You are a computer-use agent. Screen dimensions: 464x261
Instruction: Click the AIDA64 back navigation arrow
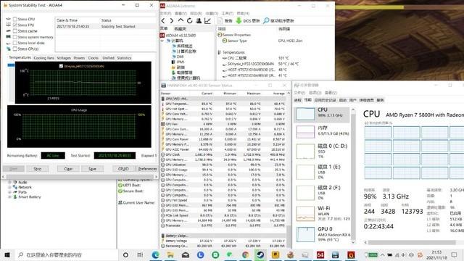(163, 21)
